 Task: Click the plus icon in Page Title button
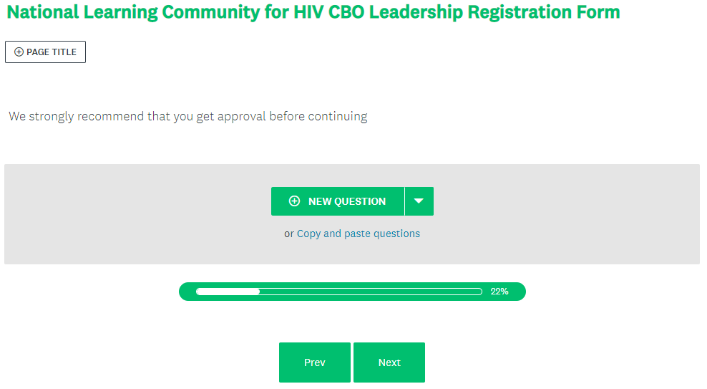(x=19, y=52)
